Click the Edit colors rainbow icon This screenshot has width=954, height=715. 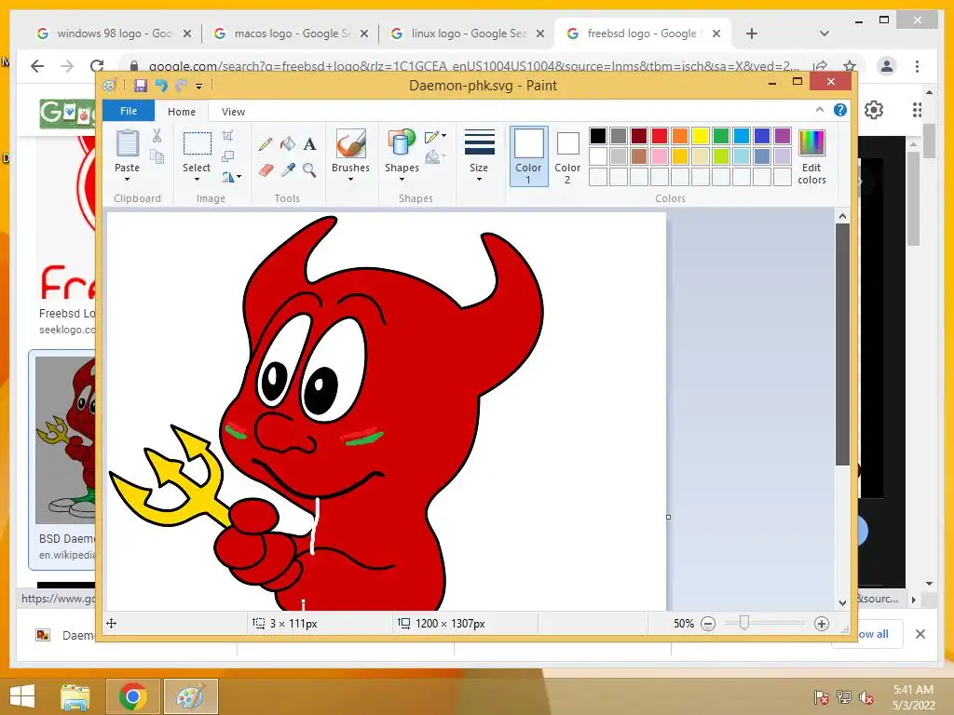click(811, 143)
